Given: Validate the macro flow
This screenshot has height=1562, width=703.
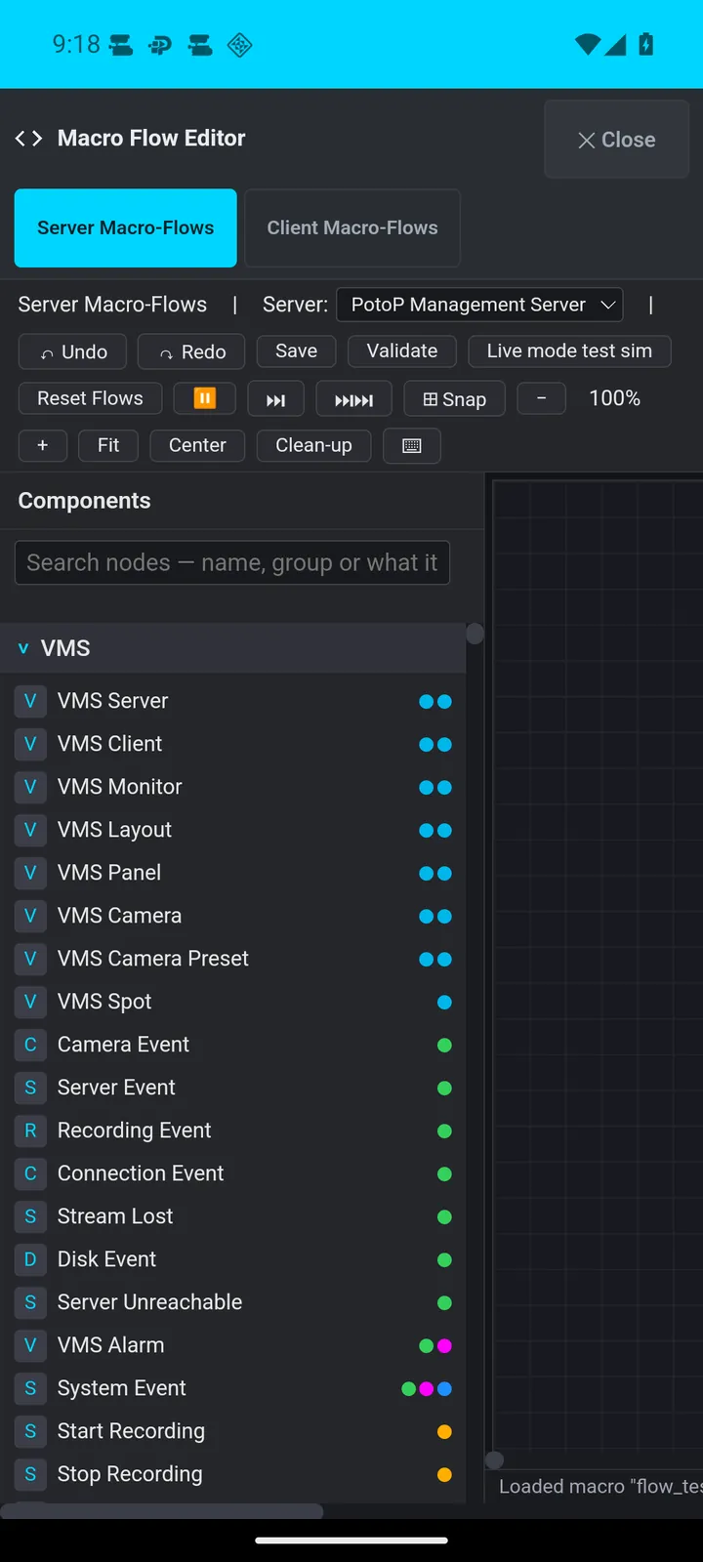Looking at the screenshot, I should (402, 351).
